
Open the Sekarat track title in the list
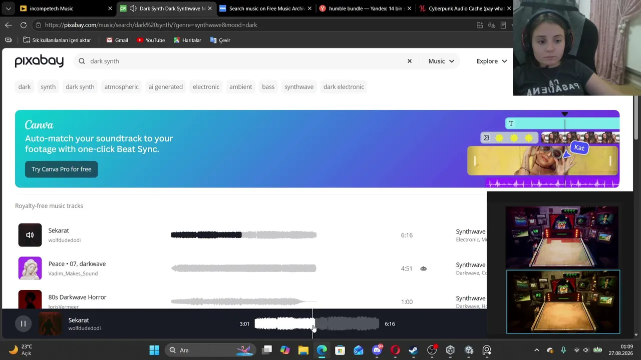(59, 230)
